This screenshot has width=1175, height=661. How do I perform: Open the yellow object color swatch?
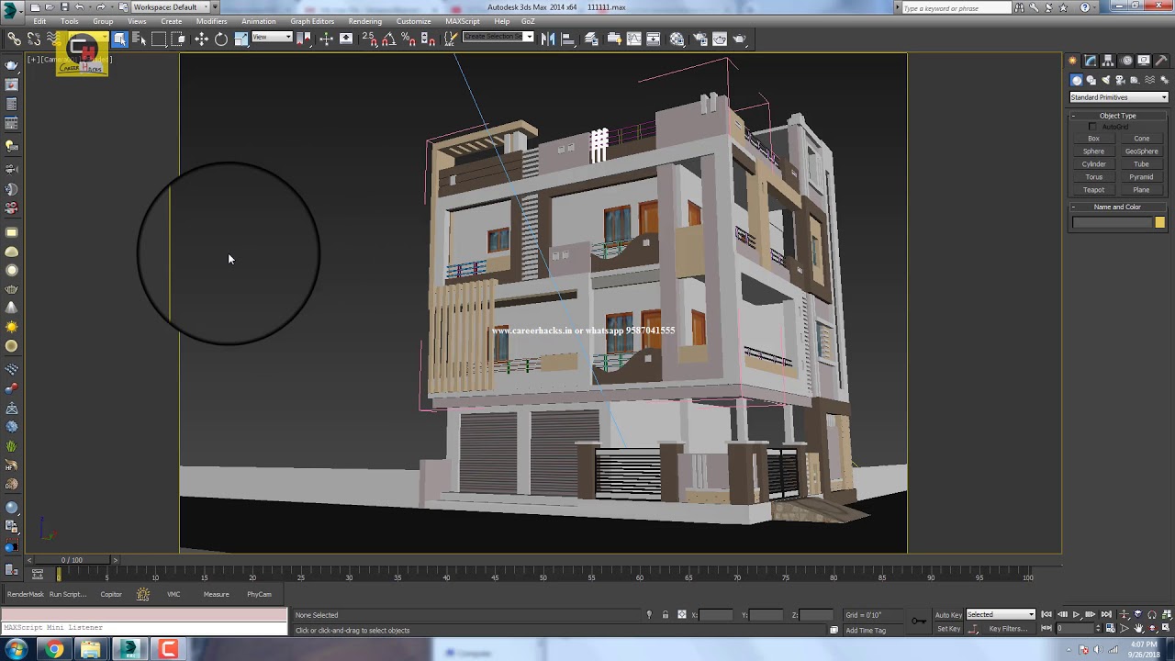[x=1160, y=222]
